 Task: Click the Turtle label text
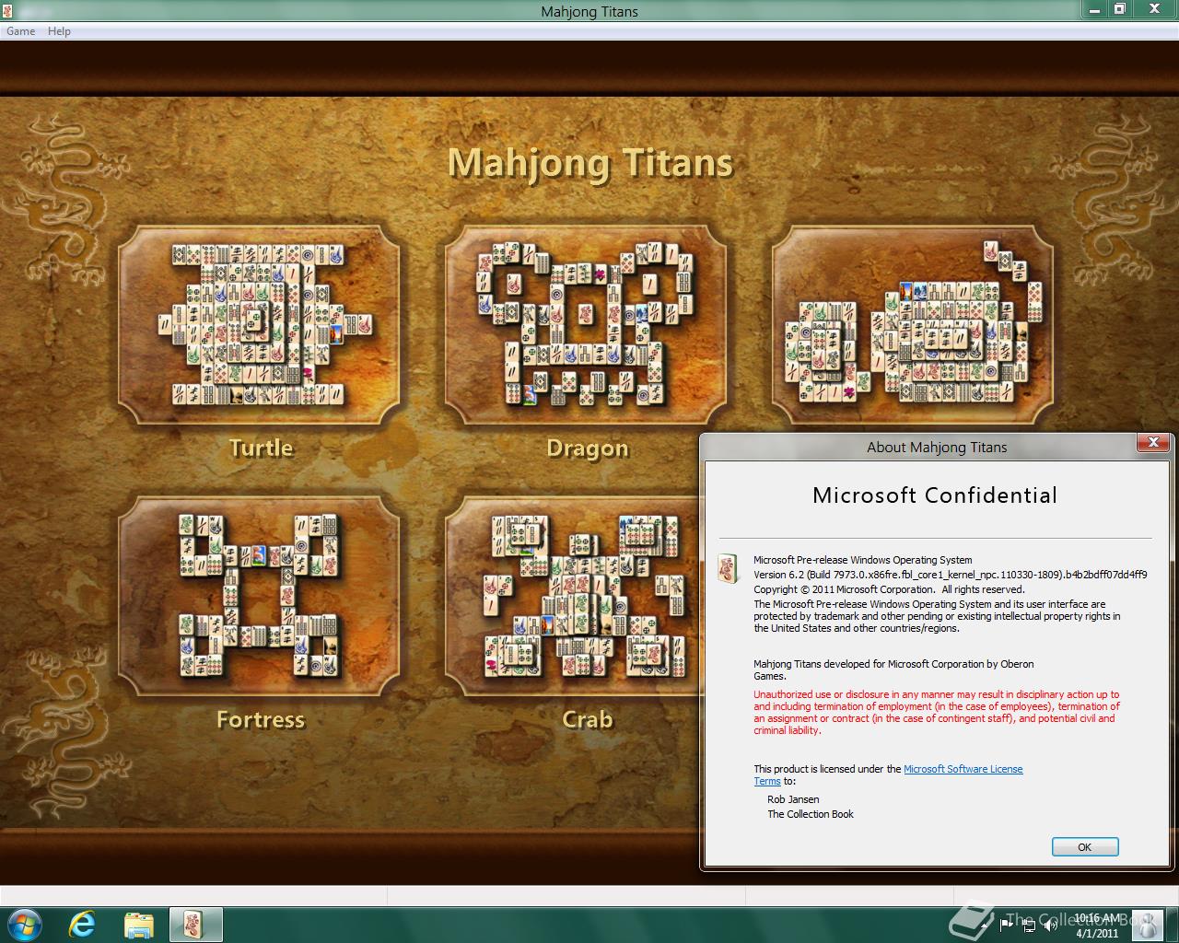click(x=261, y=448)
